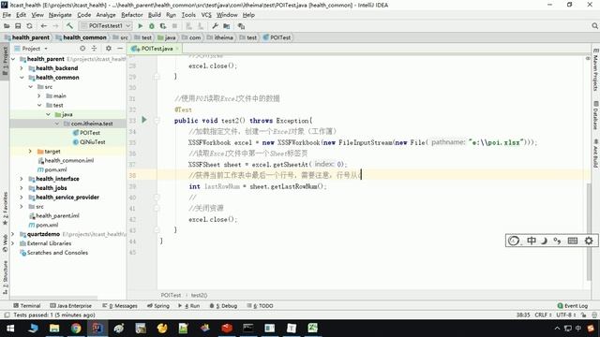
Task: Click the Search Everywhere magnifier icon
Action: [x=594, y=26]
